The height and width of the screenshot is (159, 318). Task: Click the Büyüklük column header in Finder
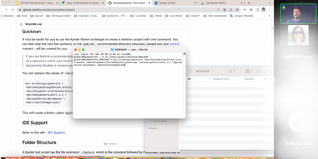tap(249, 79)
